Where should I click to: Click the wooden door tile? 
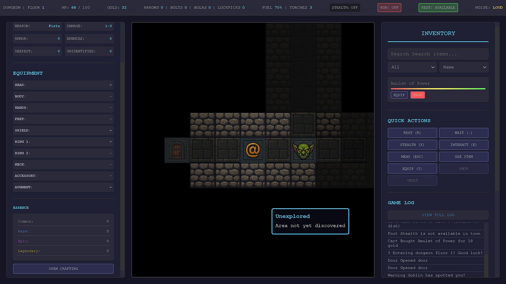177,150
